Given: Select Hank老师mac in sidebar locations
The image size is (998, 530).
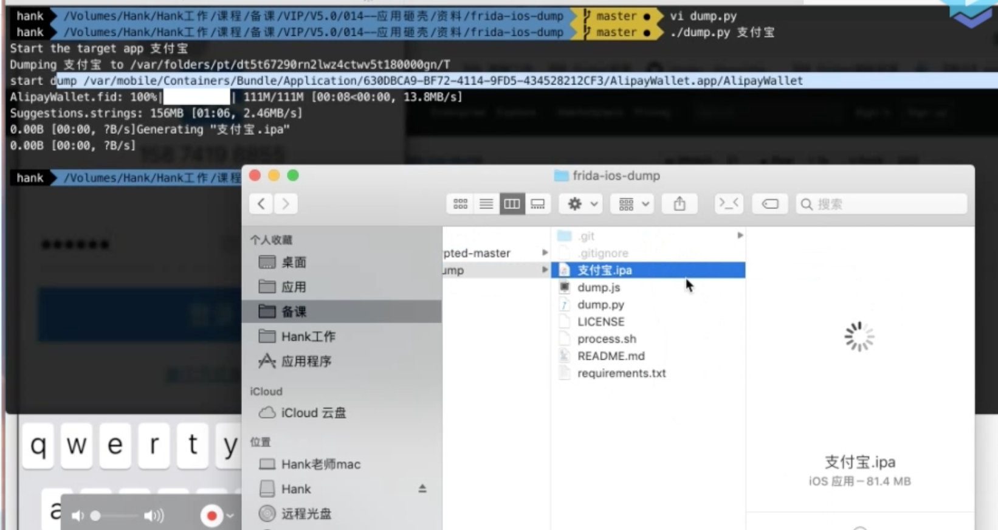Looking at the screenshot, I should [342, 464].
